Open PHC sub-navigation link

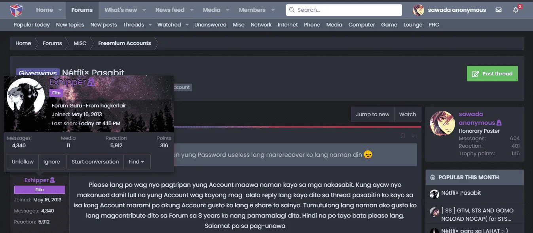434,24
